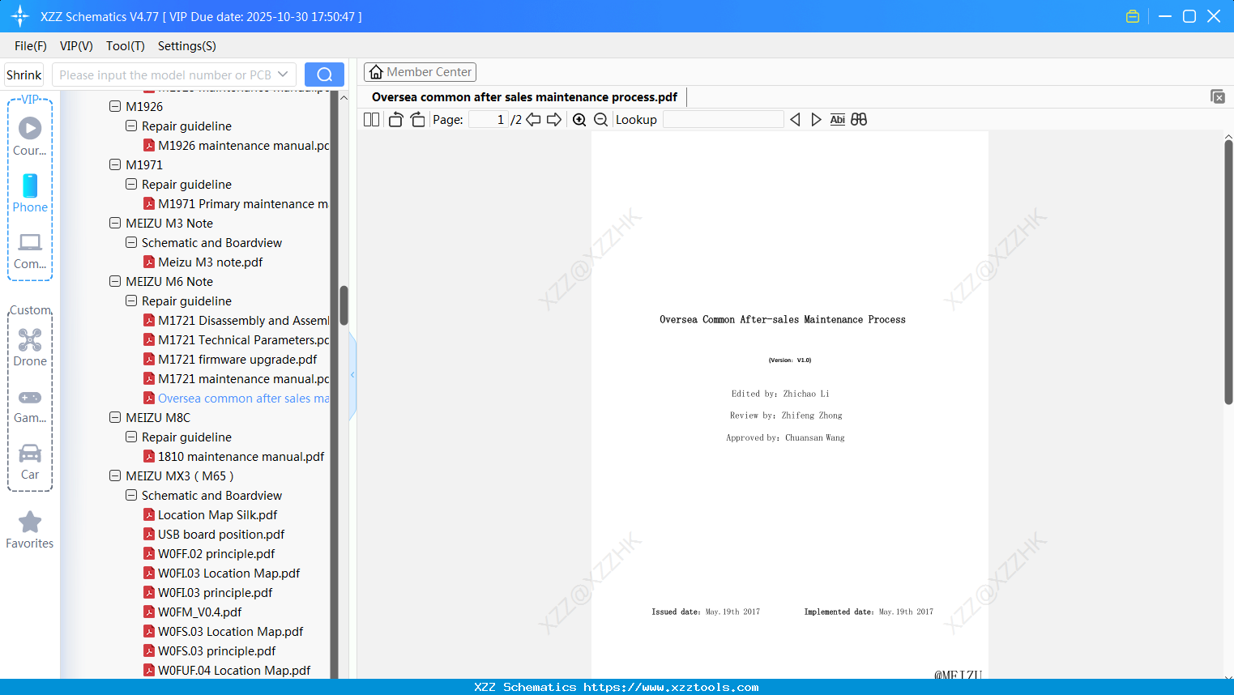Viewport: 1234px width, 695px height.
Task: Open the File(F) menu
Action: click(31, 46)
